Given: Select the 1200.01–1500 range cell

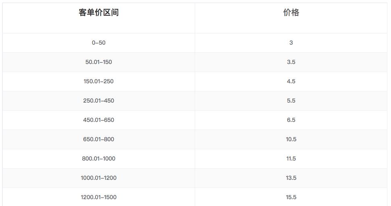Looking at the screenshot, I should pyautogui.click(x=99, y=197).
